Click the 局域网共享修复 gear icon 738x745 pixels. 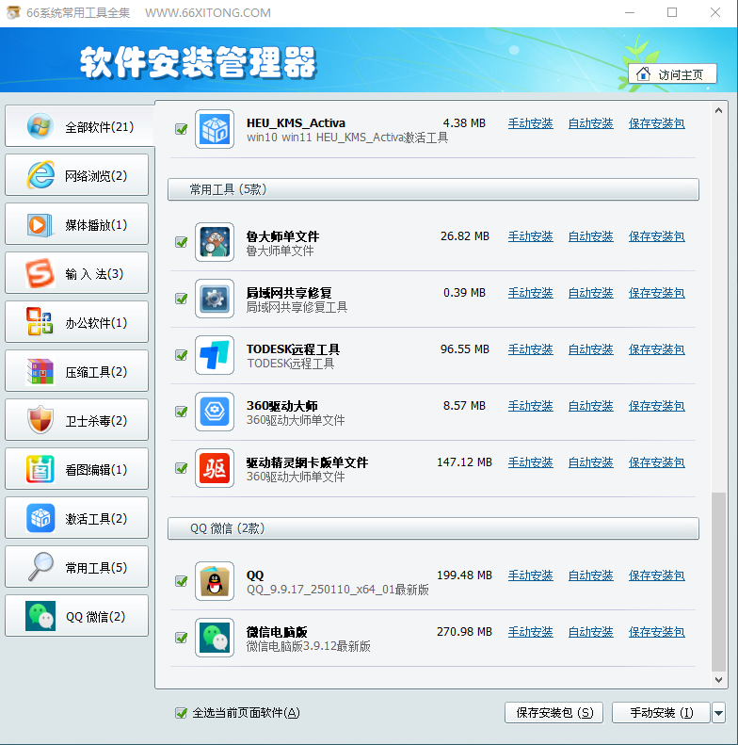coord(215,299)
